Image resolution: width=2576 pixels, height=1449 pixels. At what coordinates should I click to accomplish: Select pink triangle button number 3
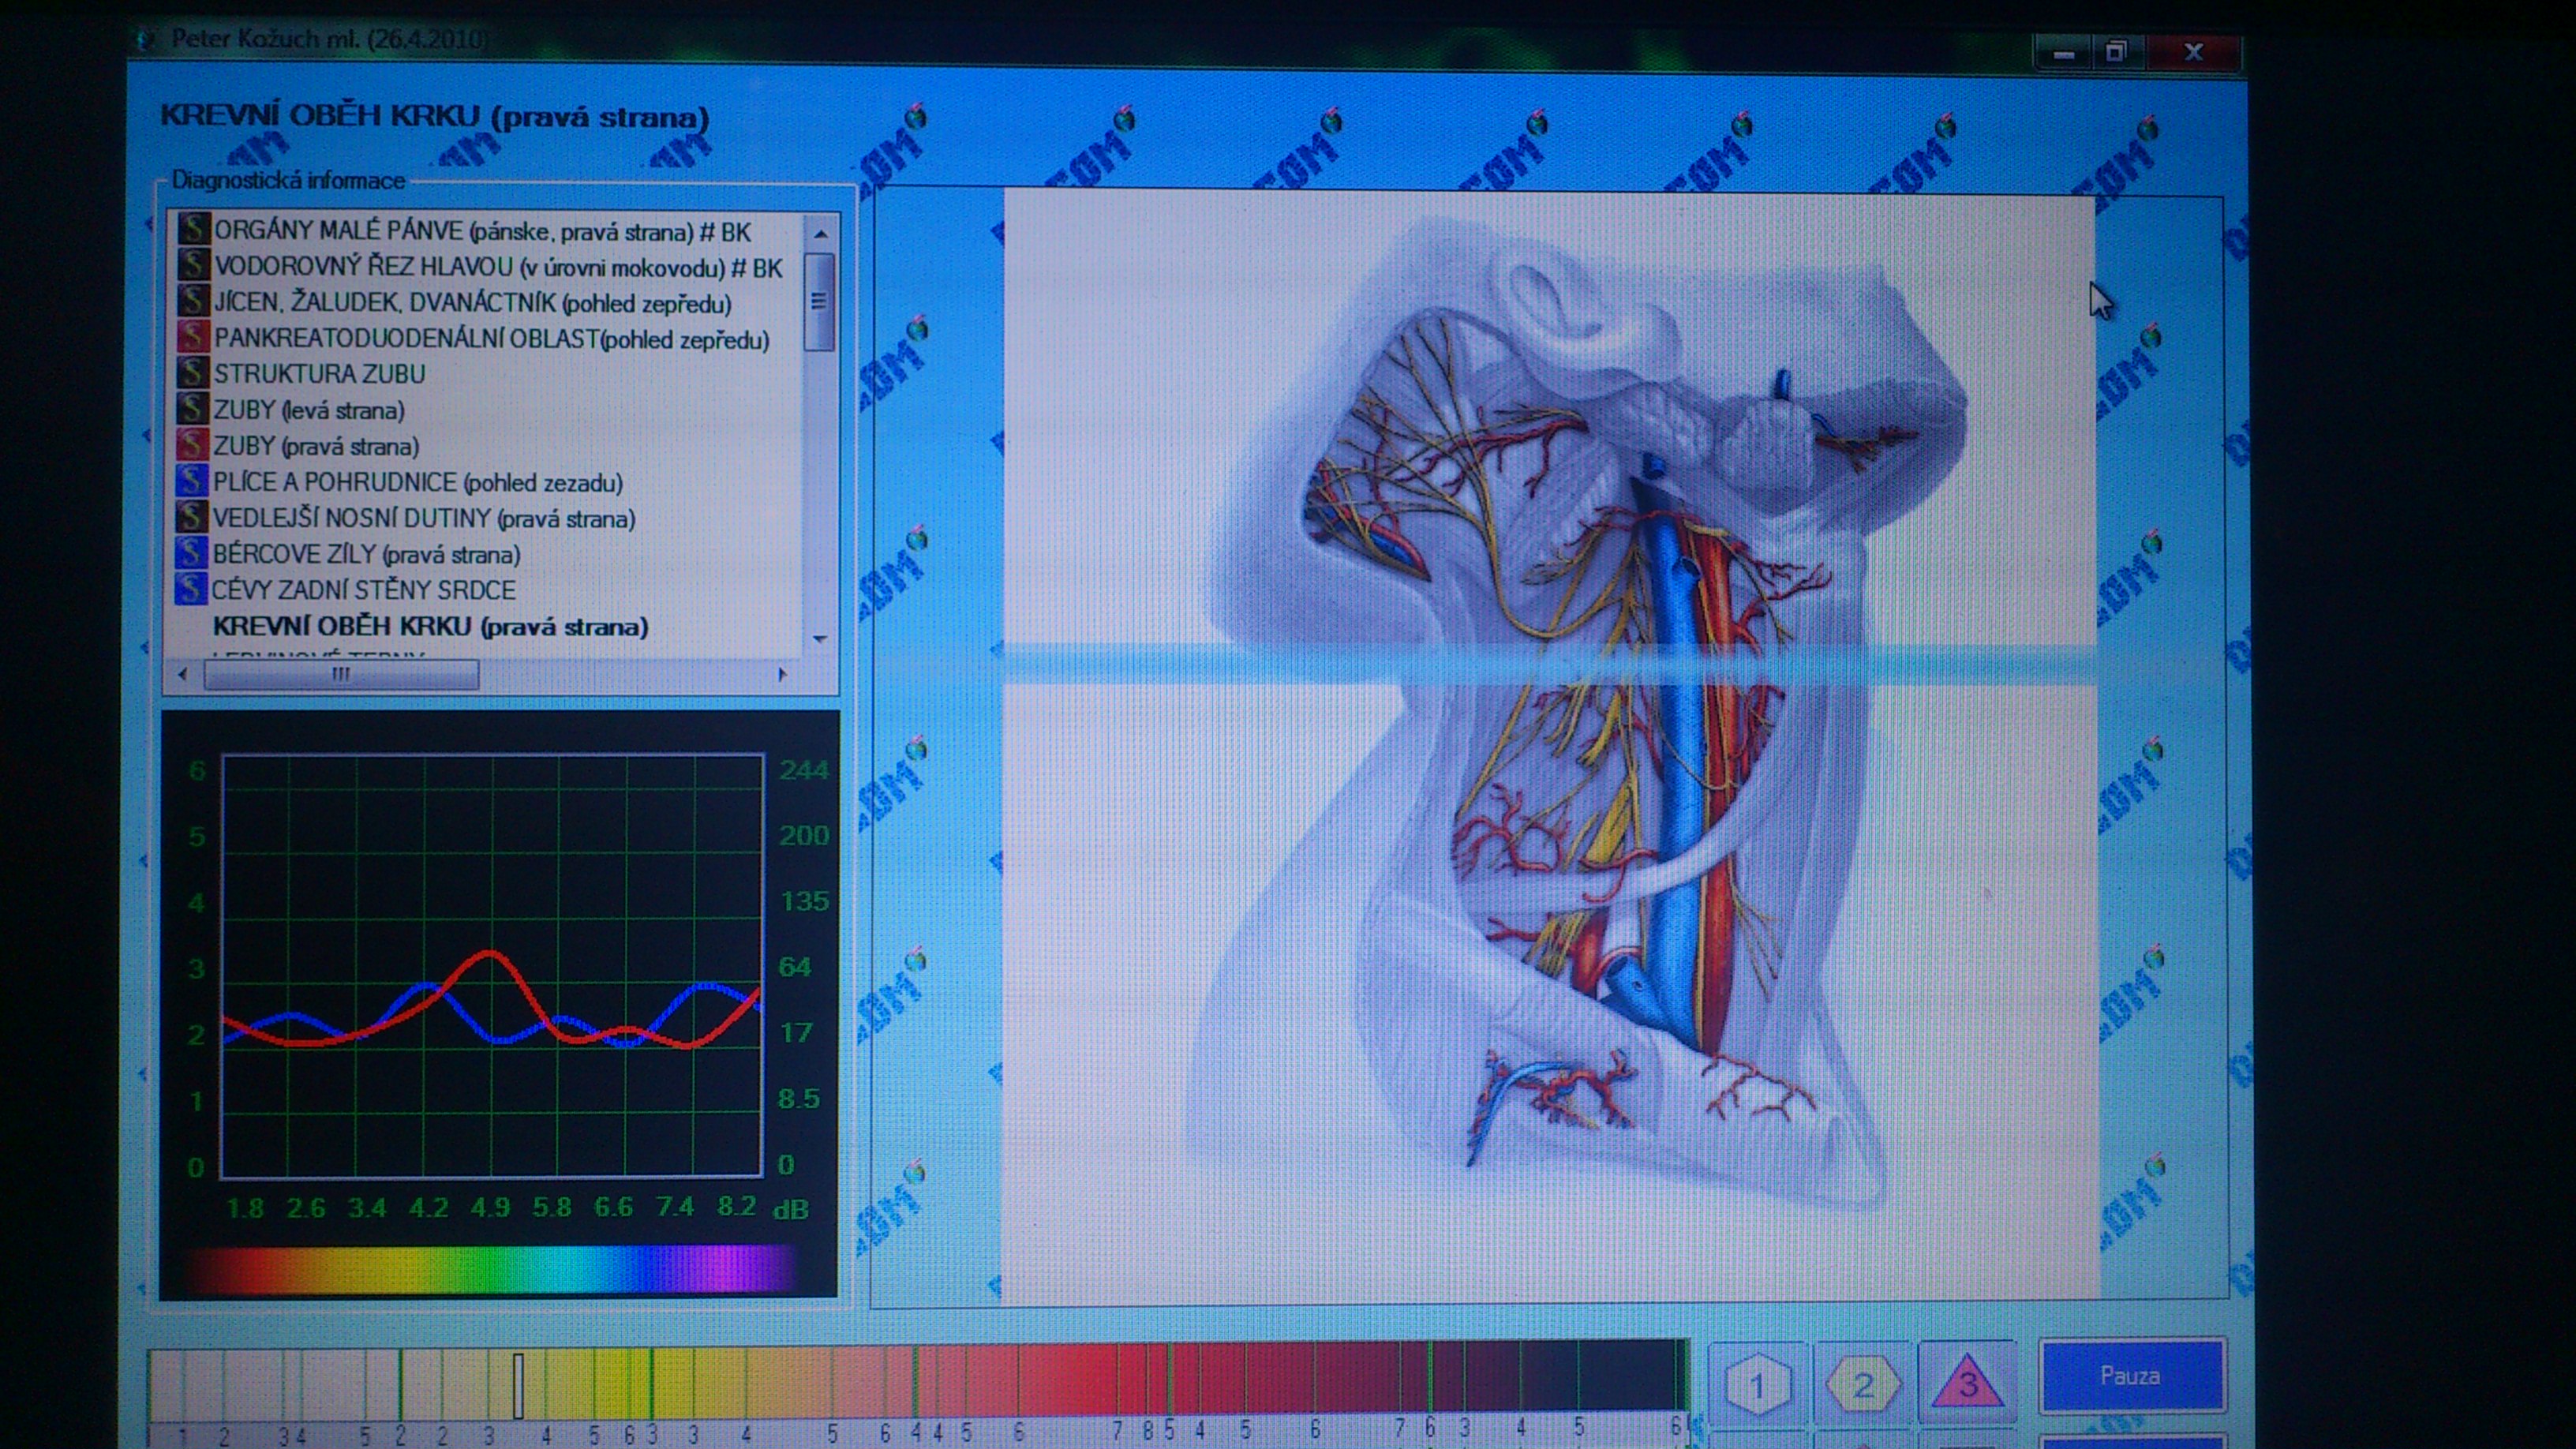click(x=1967, y=1384)
